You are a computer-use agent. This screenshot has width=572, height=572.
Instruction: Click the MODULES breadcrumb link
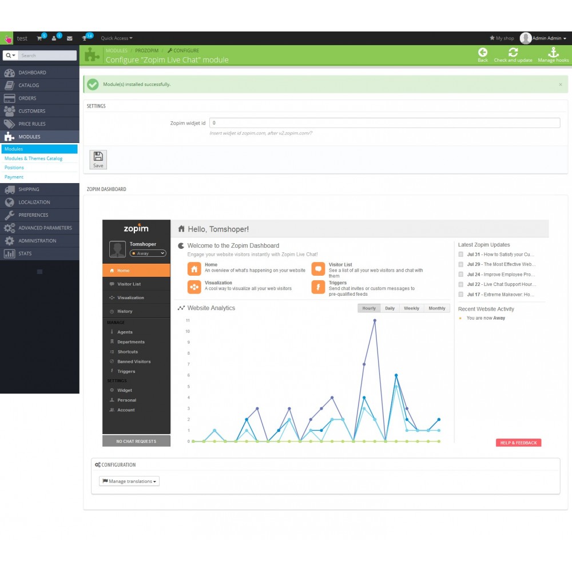[116, 51]
